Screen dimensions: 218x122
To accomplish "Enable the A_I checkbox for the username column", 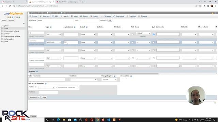I will [154, 42].
